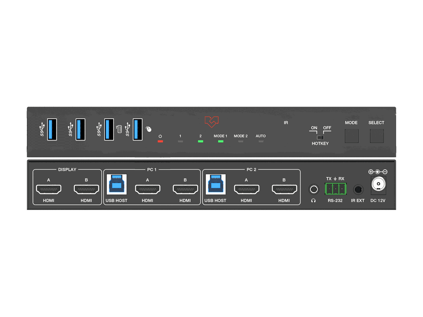
Task: Click the red brand logo on front panel
Action: tap(212, 122)
